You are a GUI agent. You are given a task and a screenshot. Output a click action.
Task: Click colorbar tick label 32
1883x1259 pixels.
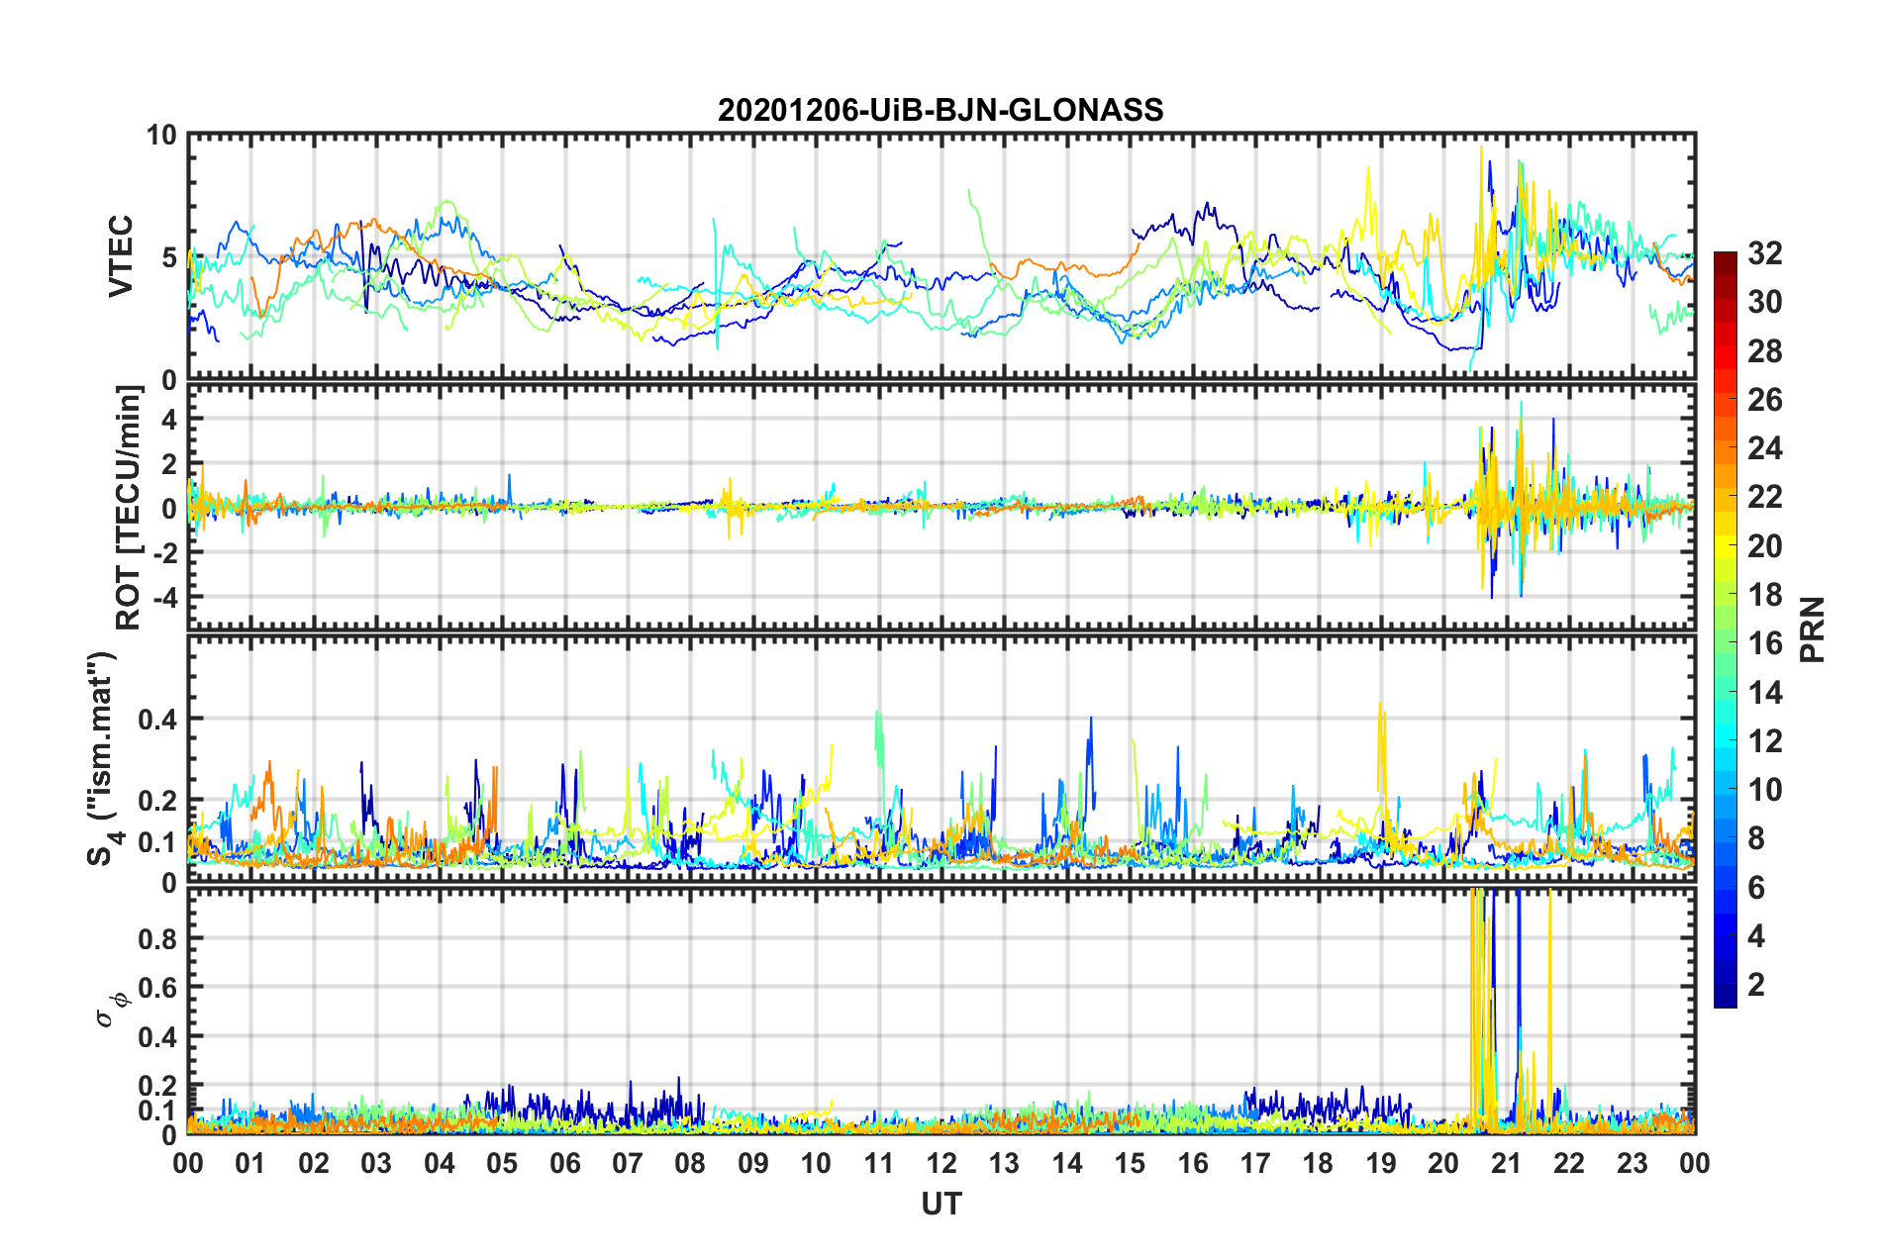[x=1764, y=253]
